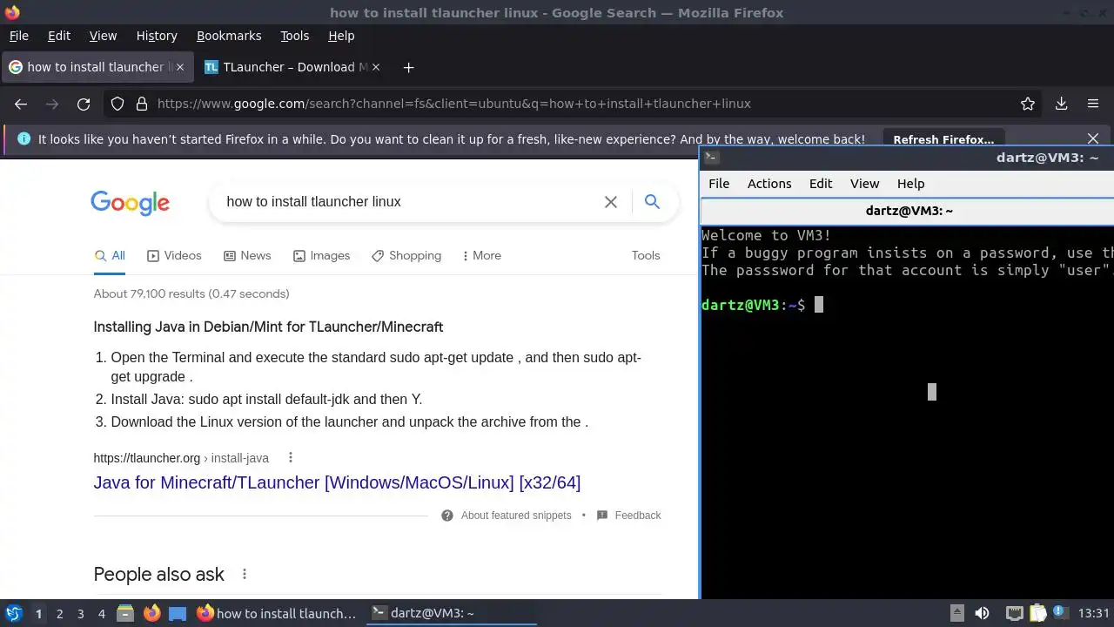Open Firefox File menu
The image size is (1114, 627).
[18, 36]
